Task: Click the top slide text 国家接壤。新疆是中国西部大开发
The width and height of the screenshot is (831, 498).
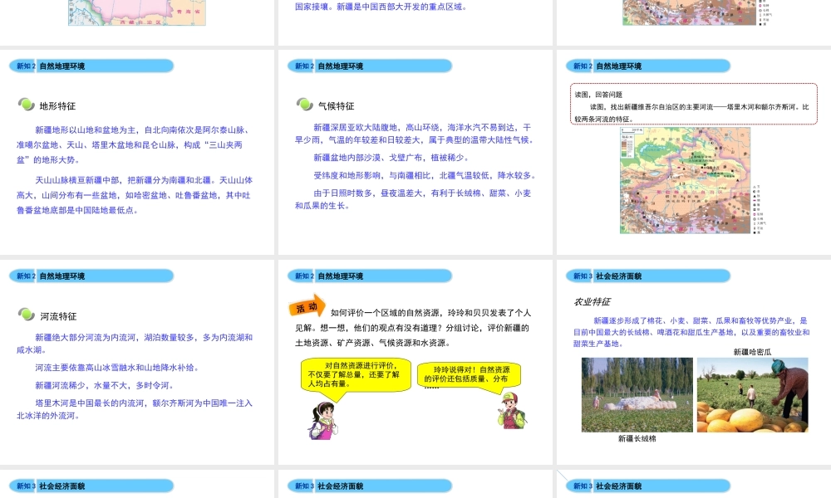Action: coord(381,7)
